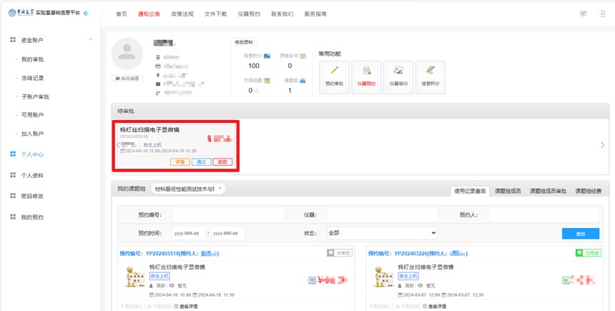Expand the 我的课题组 group selector dropdown
The height and width of the screenshot is (311, 615).
[187, 189]
